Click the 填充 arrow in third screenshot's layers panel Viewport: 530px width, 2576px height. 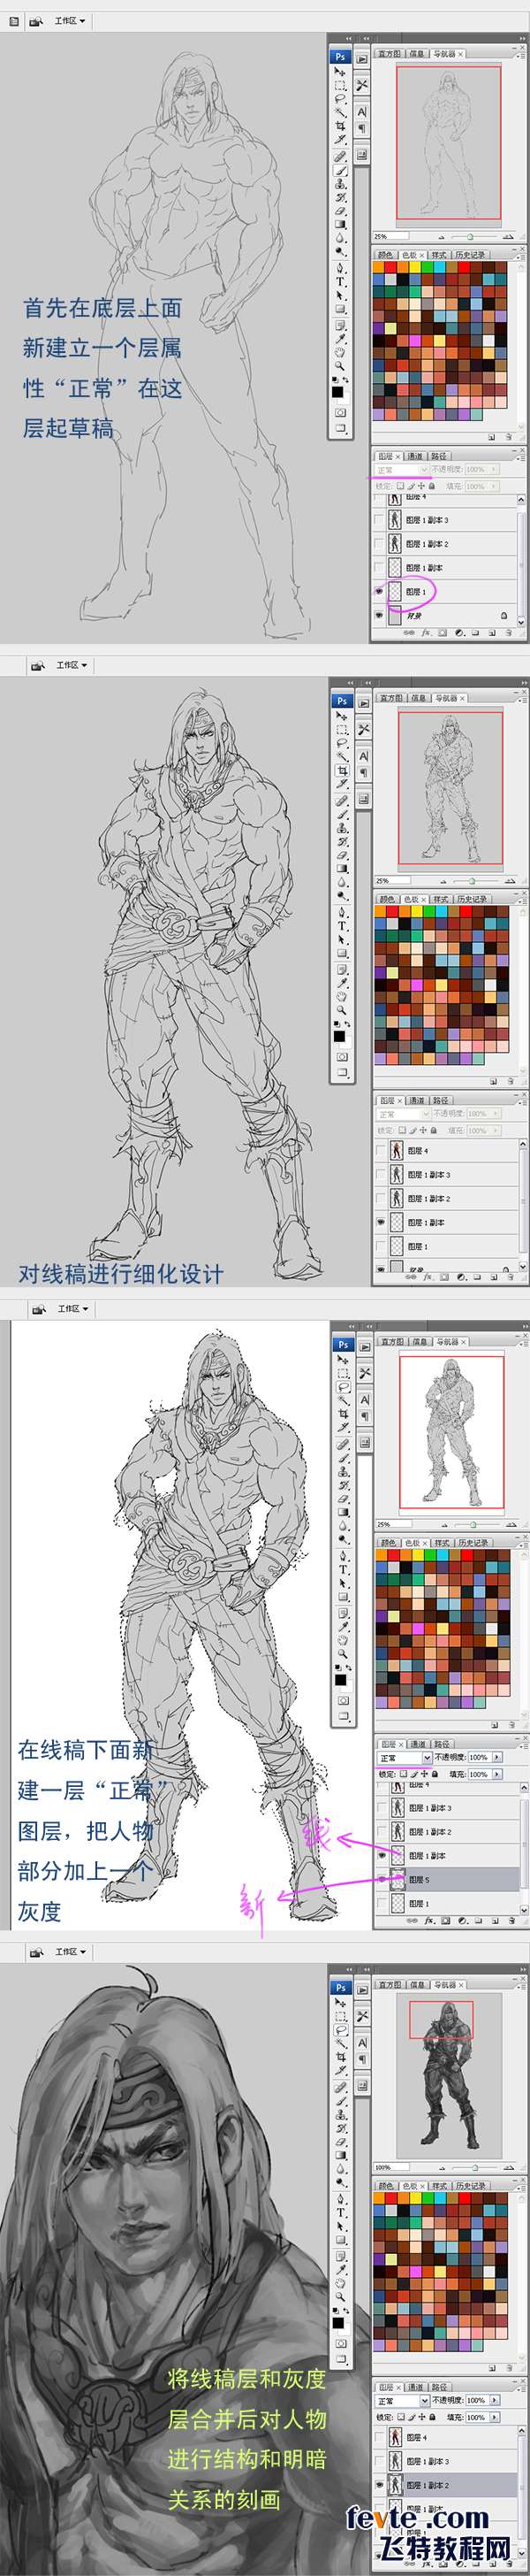coord(497,1775)
